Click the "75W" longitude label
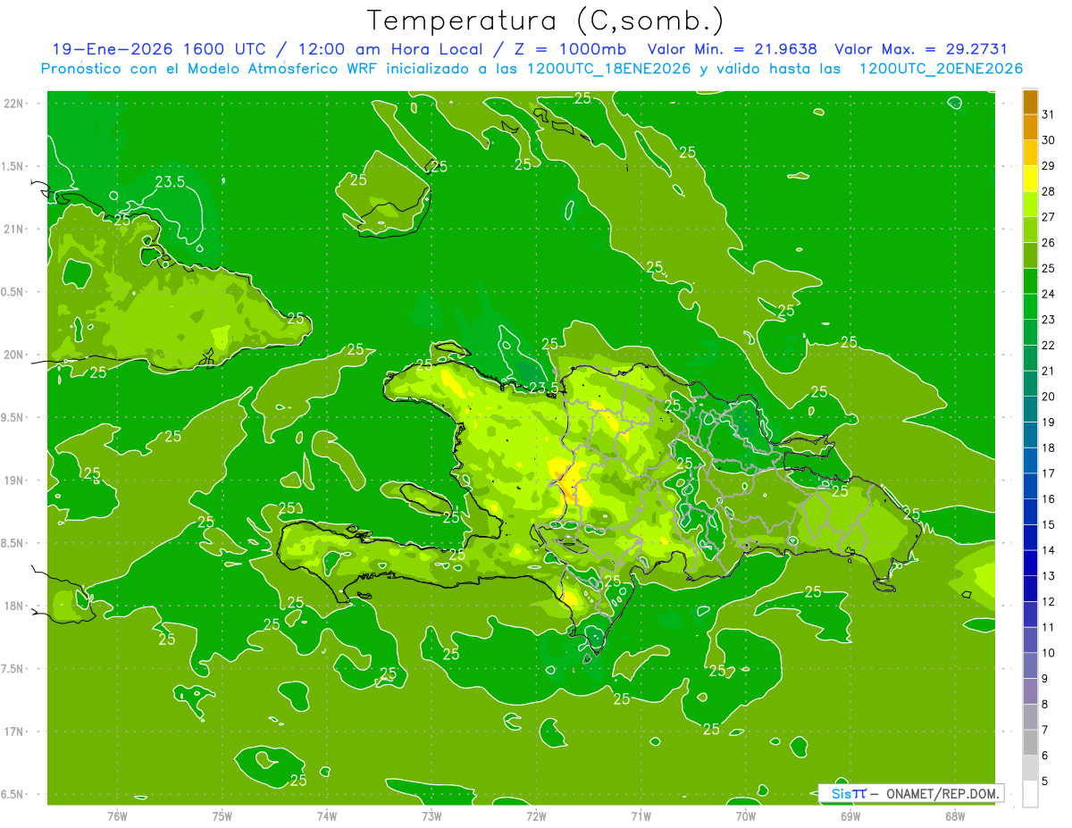1072x828 pixels. tap(222, 815)
